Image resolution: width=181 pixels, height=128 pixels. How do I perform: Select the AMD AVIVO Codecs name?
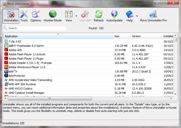pos(20,89)
